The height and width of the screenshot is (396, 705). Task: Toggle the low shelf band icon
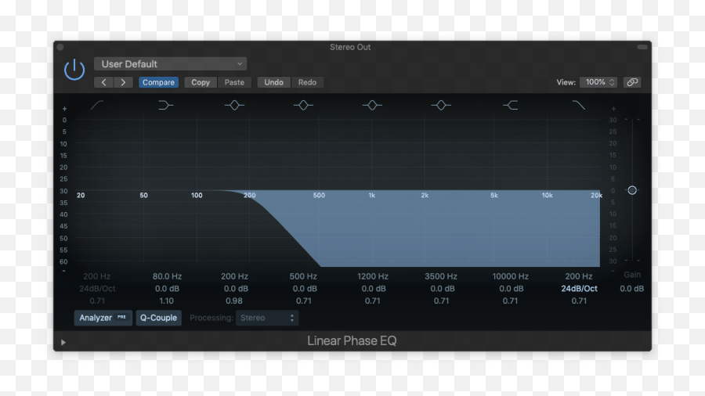[x=165, y=105]
